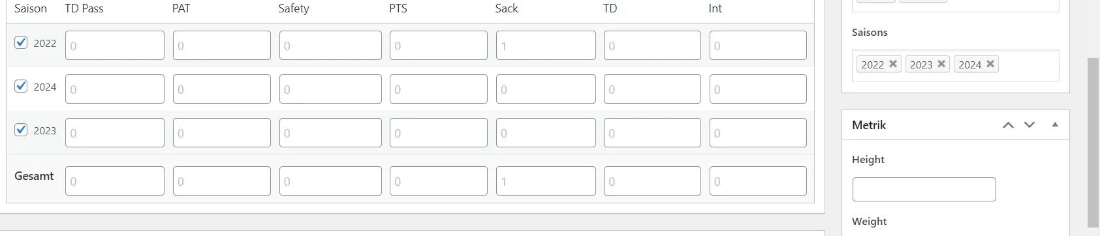Click the PAT field for 2023
1100x236 pixels.
[x=222, y=133]
